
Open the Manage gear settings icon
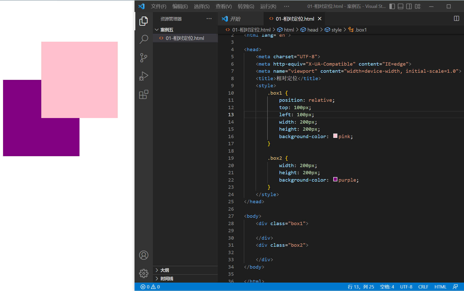[144, 273]
